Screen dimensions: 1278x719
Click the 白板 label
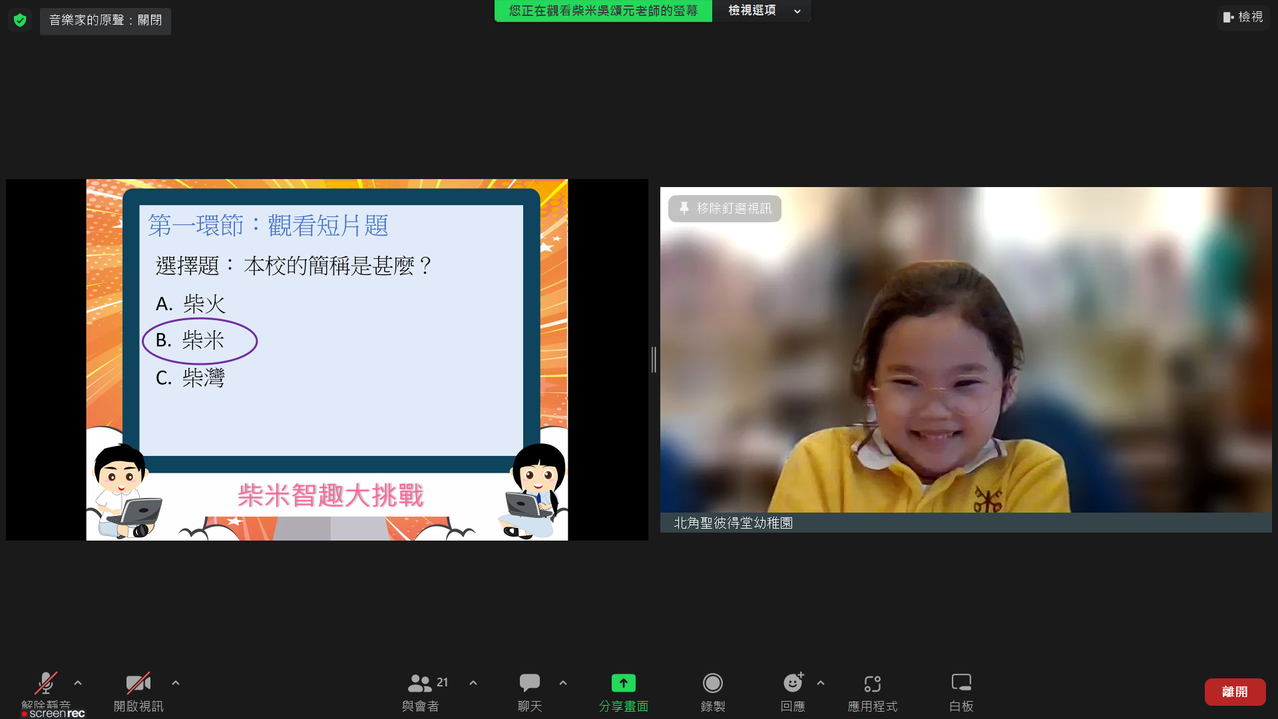[x=961, y=706]
